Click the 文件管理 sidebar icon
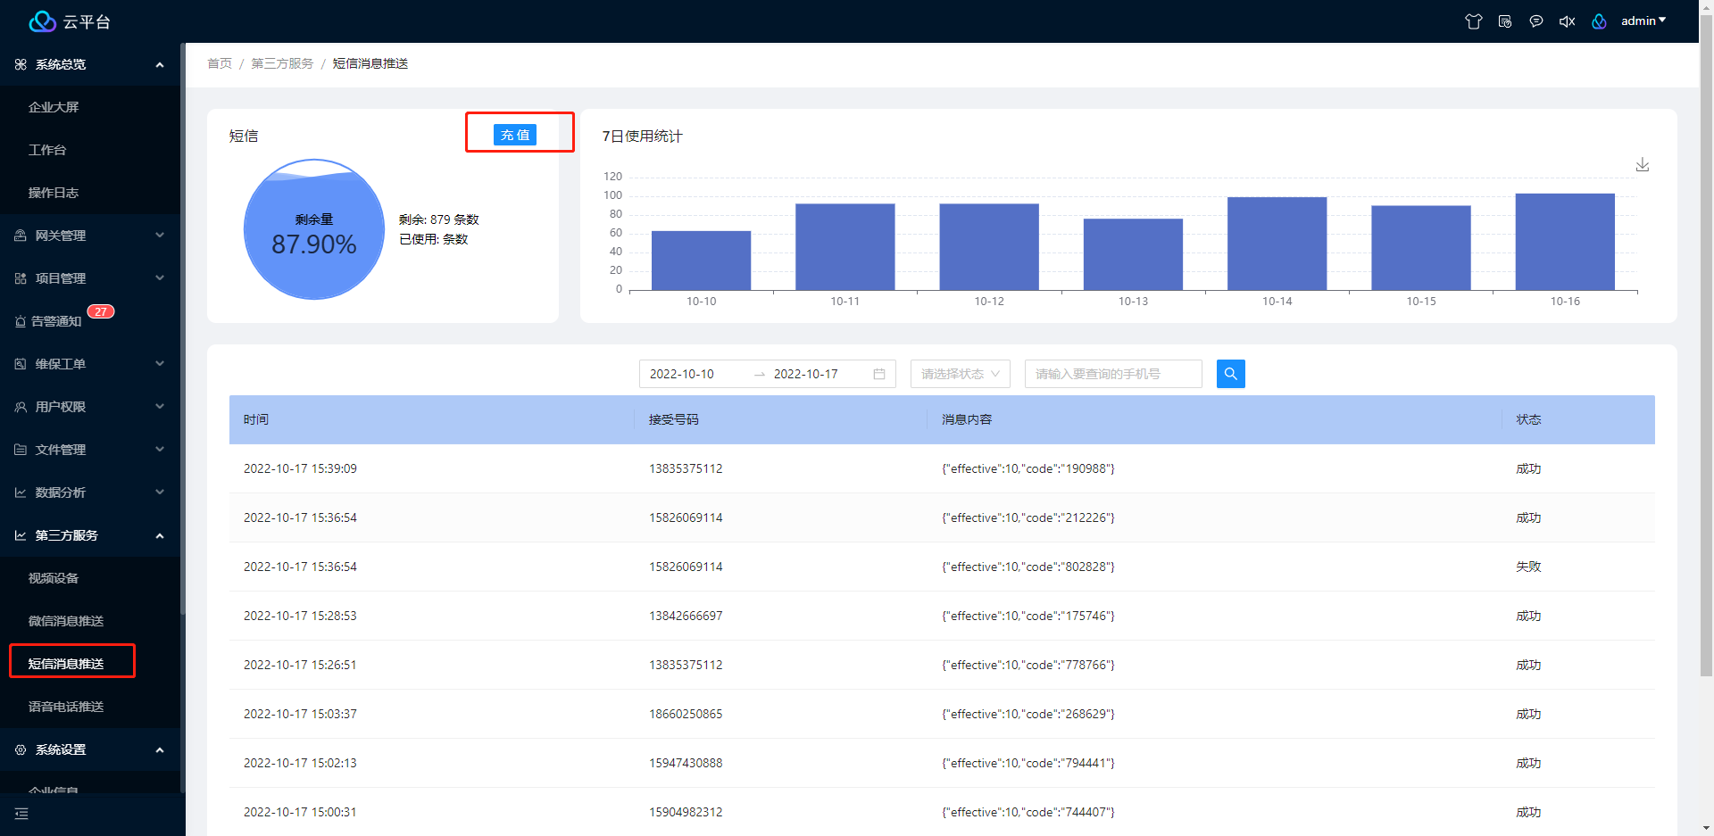Screen dimensions: 1714x836 (21, 450)
